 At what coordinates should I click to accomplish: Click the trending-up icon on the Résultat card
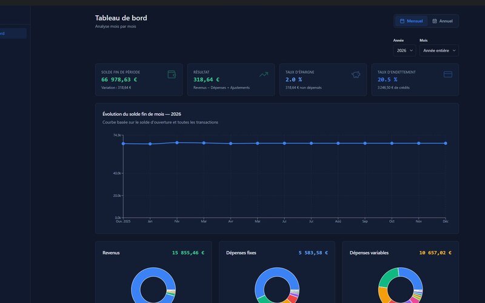click(264, 75)
